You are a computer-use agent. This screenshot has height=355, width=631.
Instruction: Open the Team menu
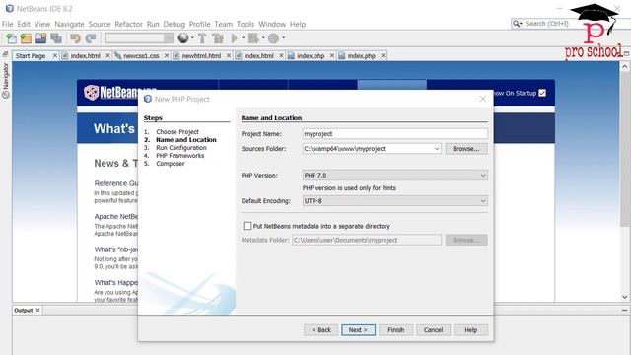224,24
